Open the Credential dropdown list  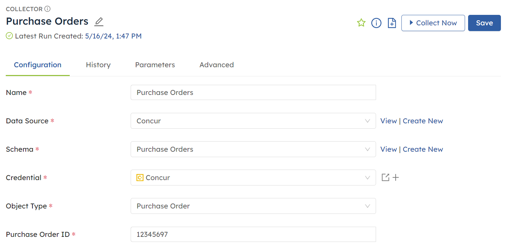point(368,177)
